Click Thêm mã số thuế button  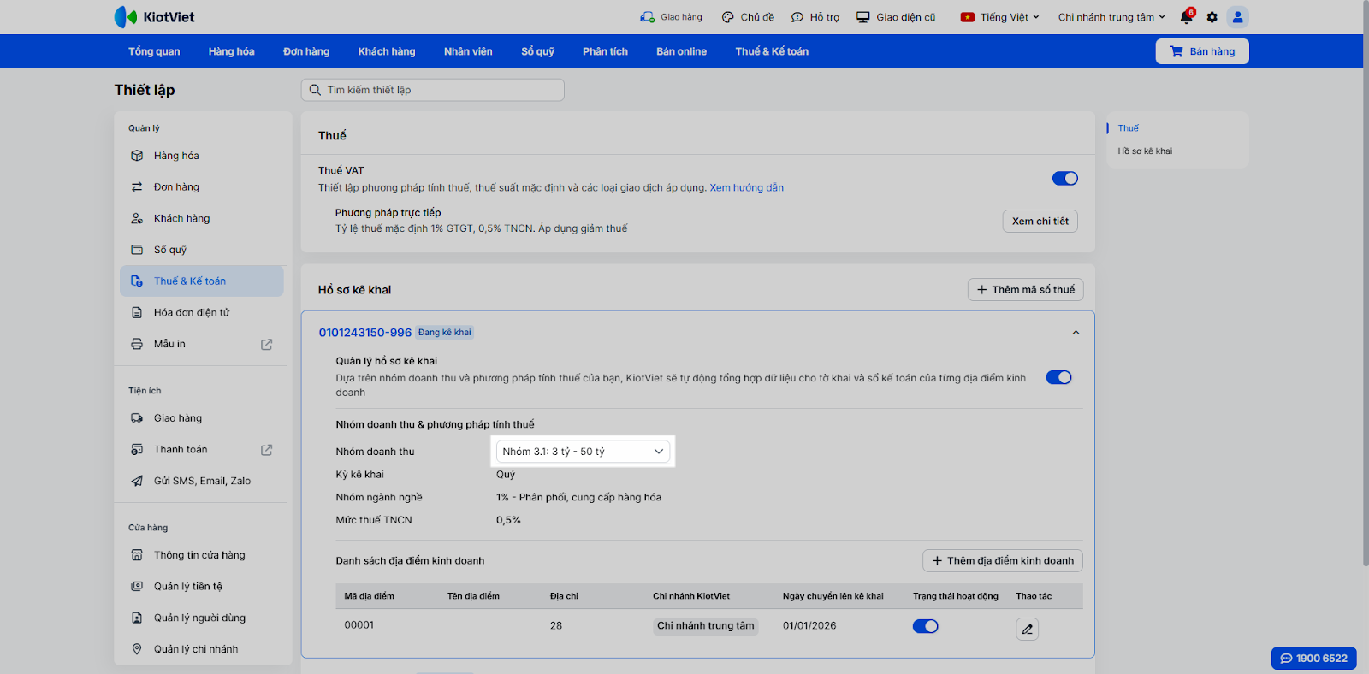coord(1026,290)
